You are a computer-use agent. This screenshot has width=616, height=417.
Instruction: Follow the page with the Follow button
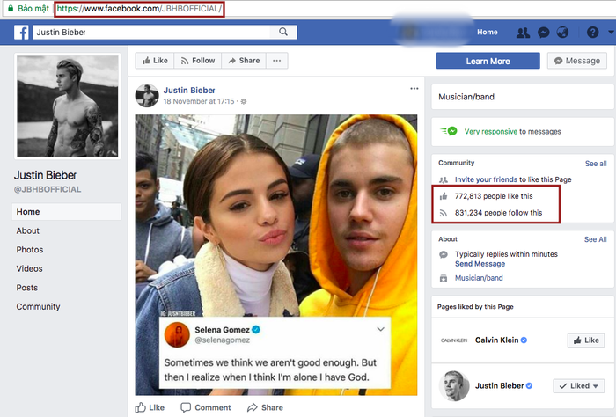198,61
